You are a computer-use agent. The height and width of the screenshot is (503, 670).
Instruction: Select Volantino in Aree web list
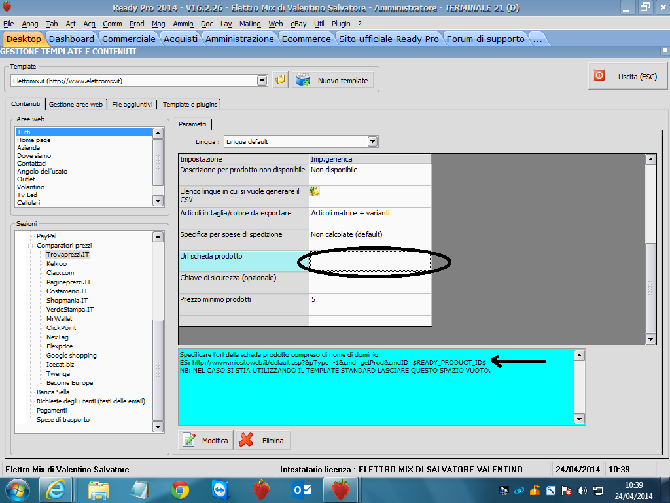tap(30, 187)
